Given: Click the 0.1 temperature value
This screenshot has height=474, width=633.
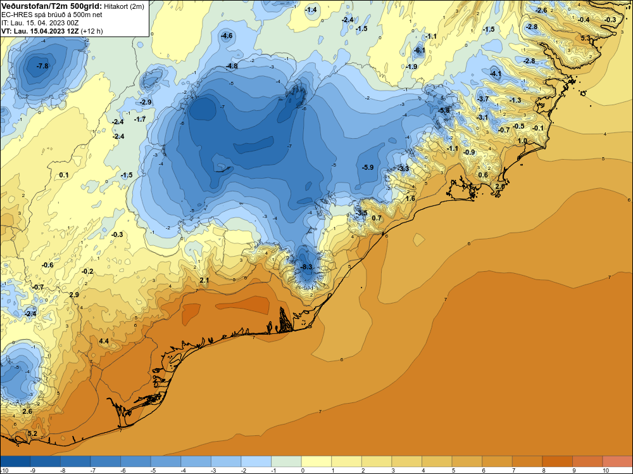Looking at the screenshot, I should (64, 175).
